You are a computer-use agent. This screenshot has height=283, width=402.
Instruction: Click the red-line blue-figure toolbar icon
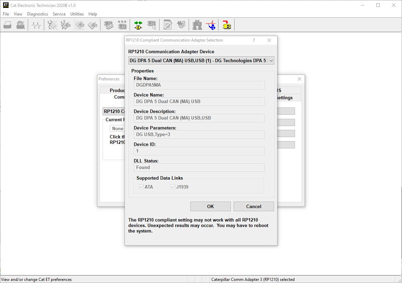(211, 25)
